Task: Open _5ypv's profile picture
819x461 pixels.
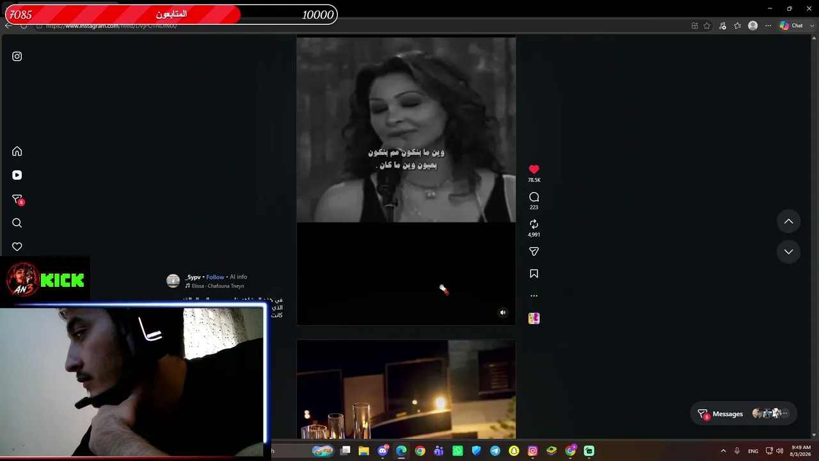Action: 173,281
